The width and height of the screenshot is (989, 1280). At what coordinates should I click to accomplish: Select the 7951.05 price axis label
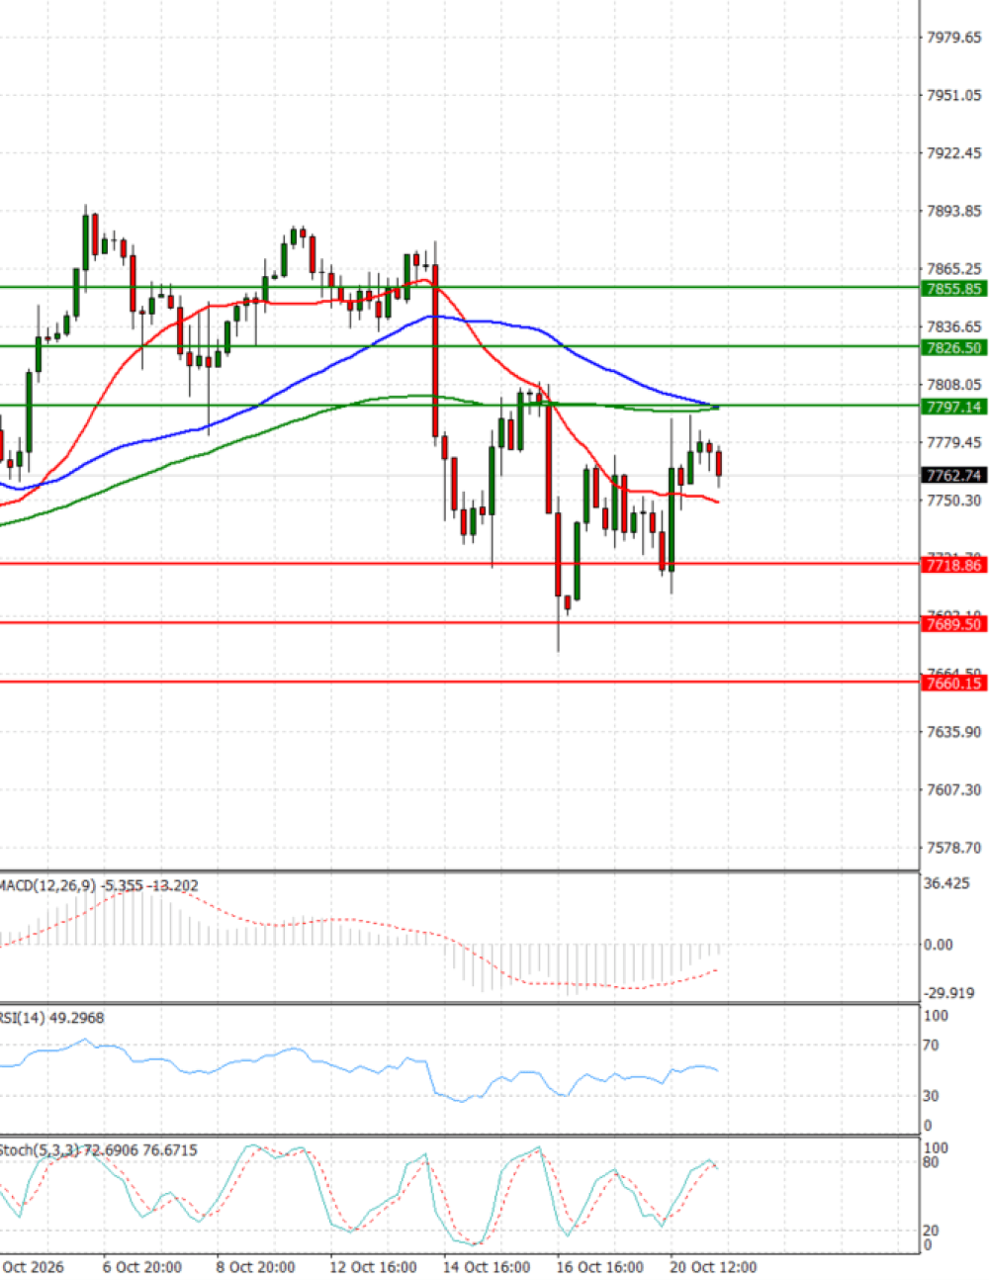(x=953, y=95)
